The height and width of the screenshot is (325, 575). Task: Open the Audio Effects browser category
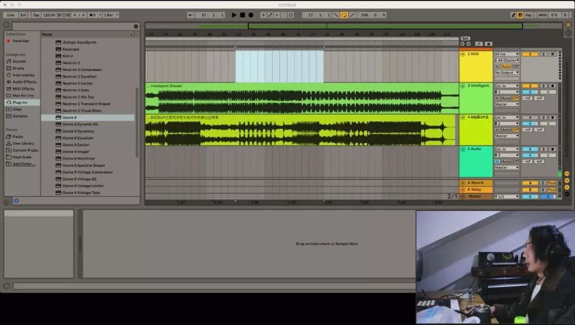pos(24,82)
